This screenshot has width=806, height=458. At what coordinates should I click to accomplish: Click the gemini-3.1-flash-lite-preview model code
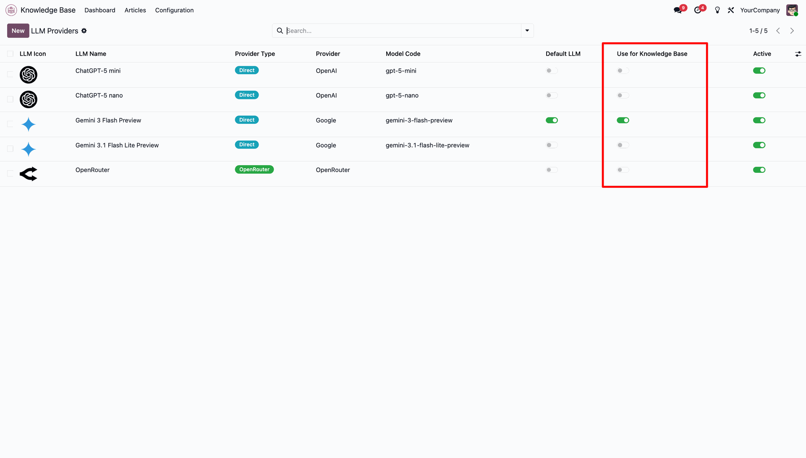click(427, 145)
